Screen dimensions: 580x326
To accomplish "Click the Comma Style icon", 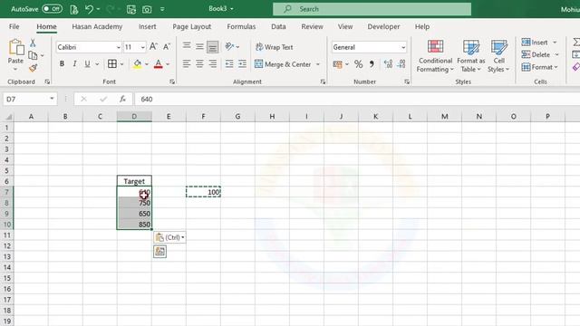I will (372, 64).
